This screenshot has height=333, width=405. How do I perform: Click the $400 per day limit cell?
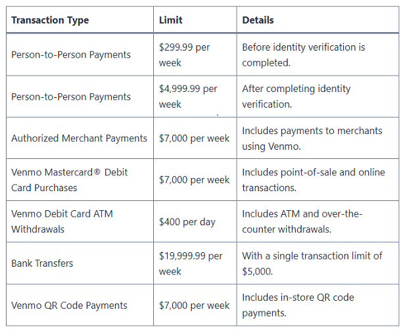click(187, 222)
